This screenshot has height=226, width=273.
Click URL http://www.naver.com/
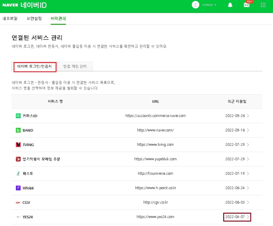click(156, 130)
